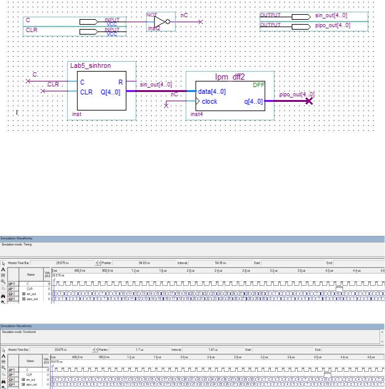385x389 pixels.
Task: Select the pointer tool in the Functional waveform window
Action: coord(4,350)
